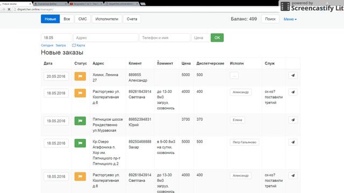Click the 19.05.2016 date field
344x193 pixels.
(x=56, y=121)
